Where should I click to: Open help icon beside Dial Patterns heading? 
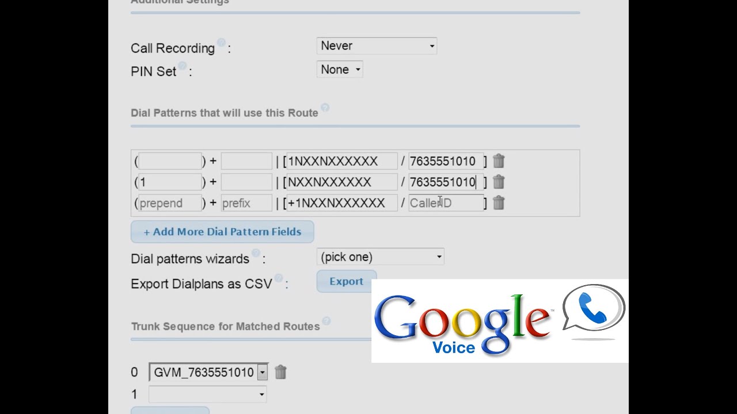pos(325,108)
